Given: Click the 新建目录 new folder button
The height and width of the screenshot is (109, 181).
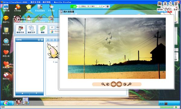Looking at the screenshot, I should (x=20, y=29).
